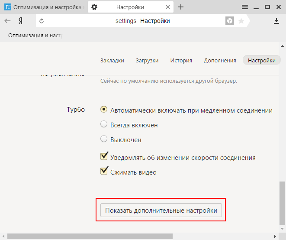This screenshot has width=286, height=240.
Task: Bookmark page with the star icon
Action: click(241, 21)
